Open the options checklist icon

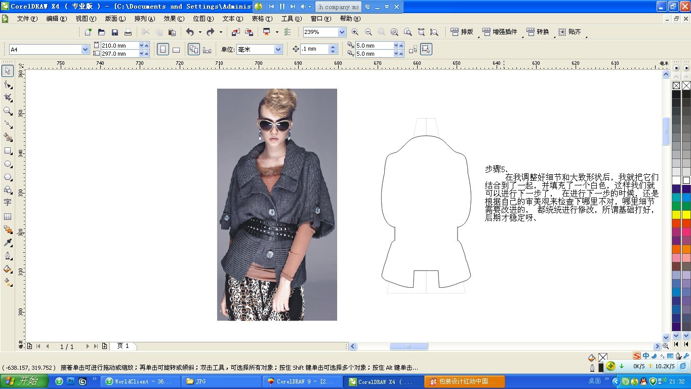pyautogui.click(x=288, y=32)
